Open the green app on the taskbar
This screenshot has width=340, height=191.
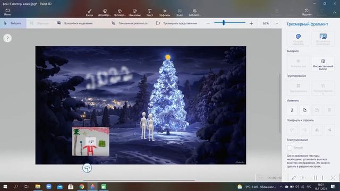point(104,186)
